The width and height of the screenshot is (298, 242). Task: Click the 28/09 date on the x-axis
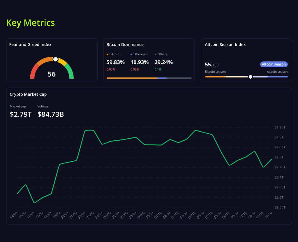(x=133, y=215)
